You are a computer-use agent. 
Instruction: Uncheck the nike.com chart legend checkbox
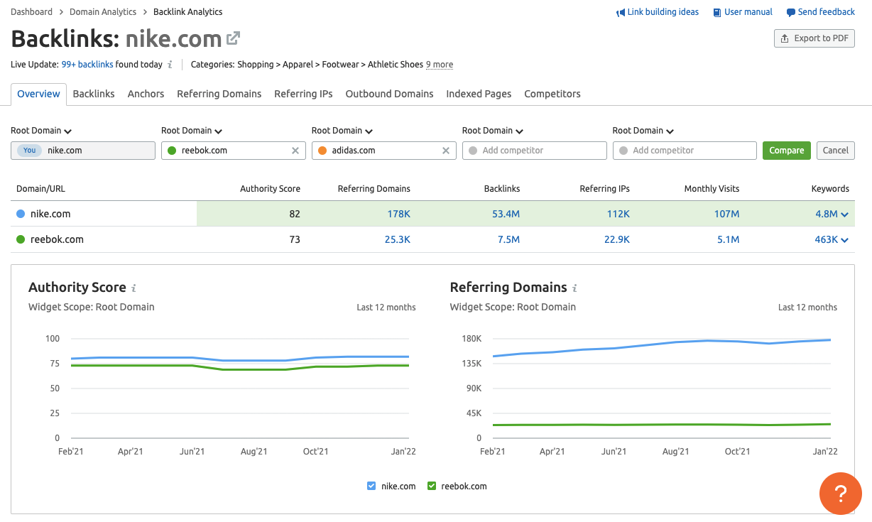point(371,486)
